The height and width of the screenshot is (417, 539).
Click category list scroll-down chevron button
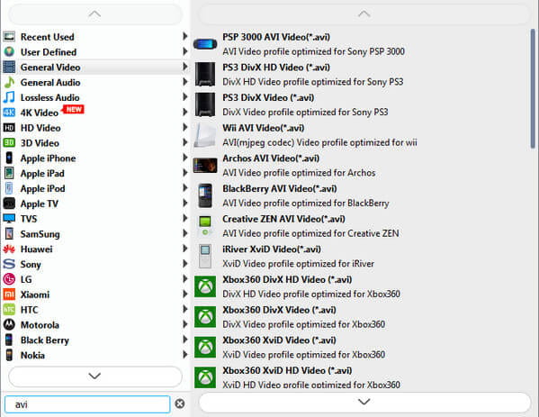pyautogui.click(x=94, y=376)
